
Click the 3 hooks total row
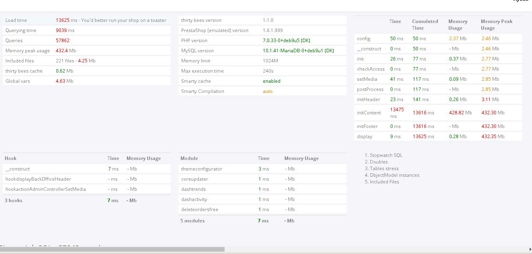87,201
